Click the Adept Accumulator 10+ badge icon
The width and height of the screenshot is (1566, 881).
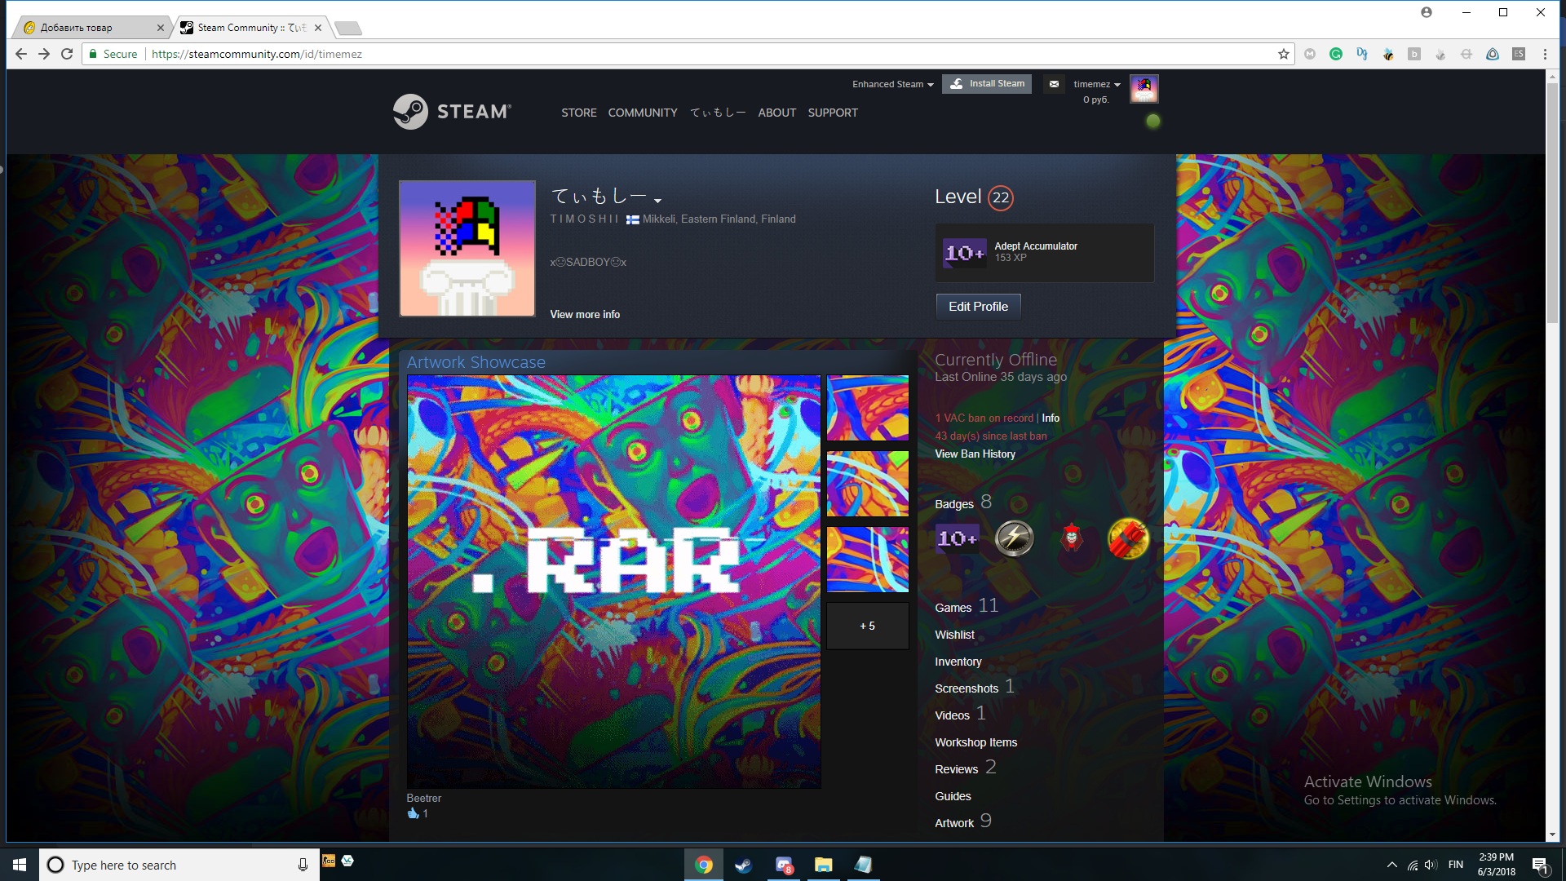click(964, 253)
